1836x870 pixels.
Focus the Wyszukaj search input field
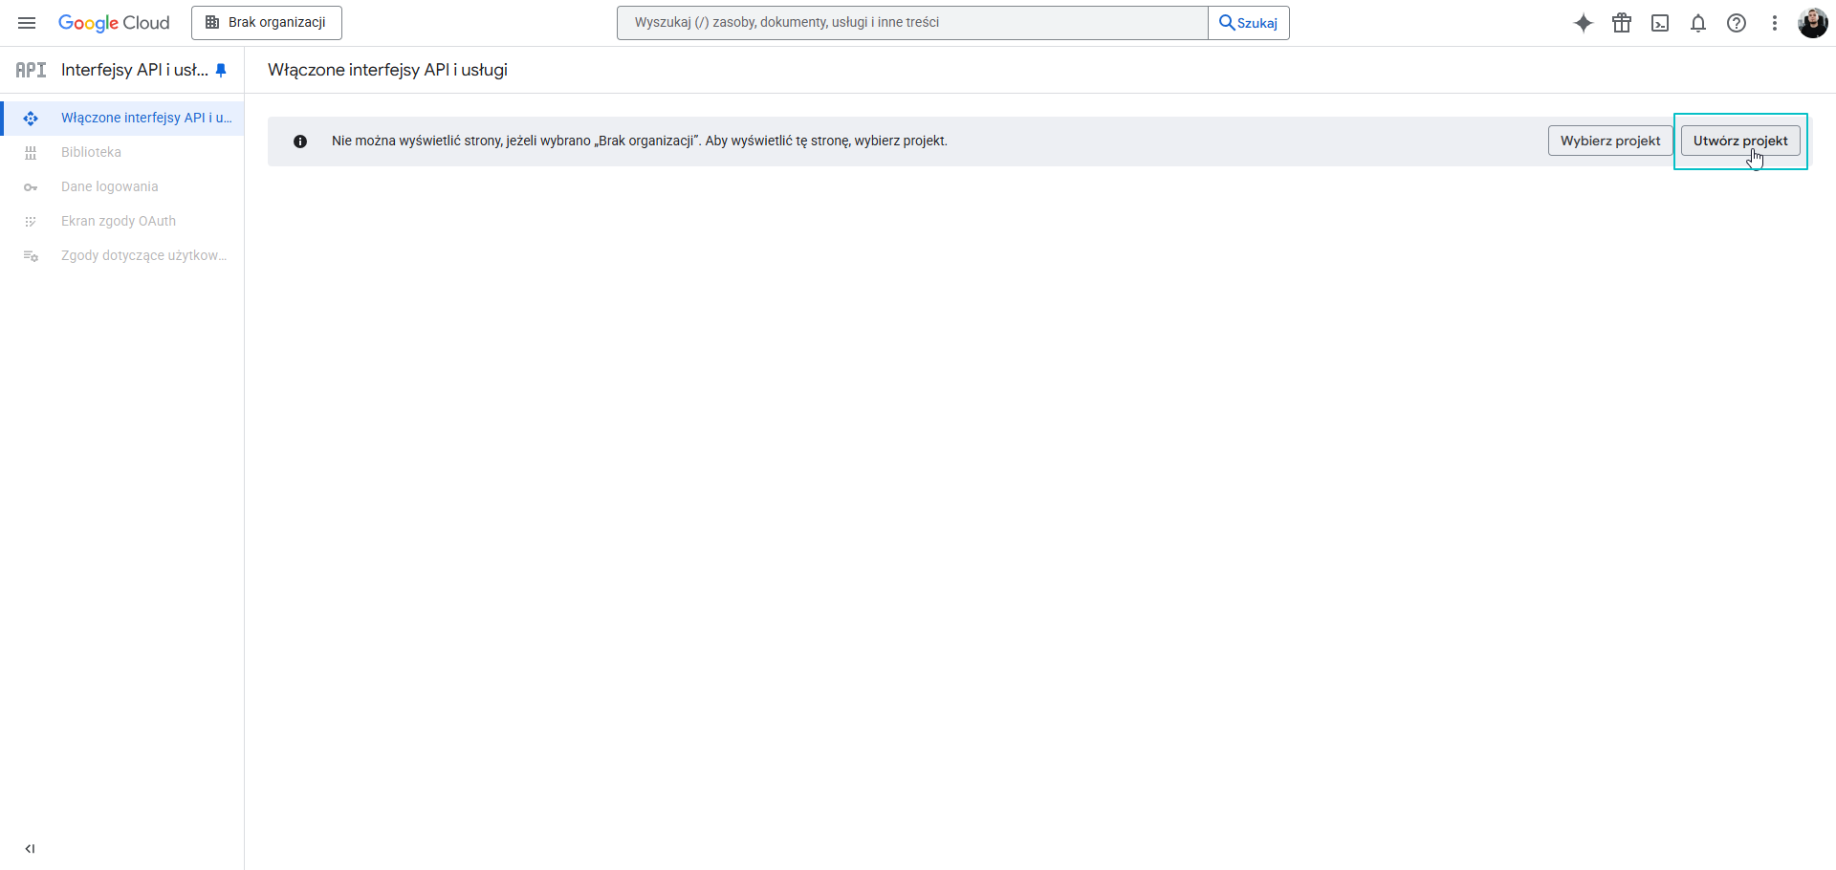pos(912,23)
